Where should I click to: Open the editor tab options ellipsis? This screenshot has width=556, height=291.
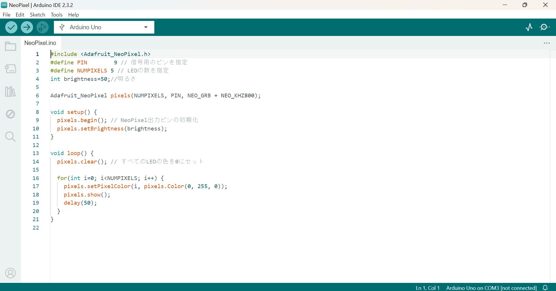click(547, 43)
